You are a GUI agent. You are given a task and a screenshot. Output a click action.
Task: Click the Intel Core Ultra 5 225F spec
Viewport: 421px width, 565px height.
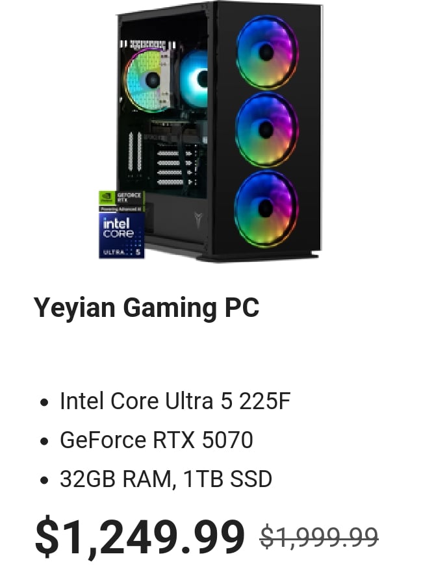[175, 401]
